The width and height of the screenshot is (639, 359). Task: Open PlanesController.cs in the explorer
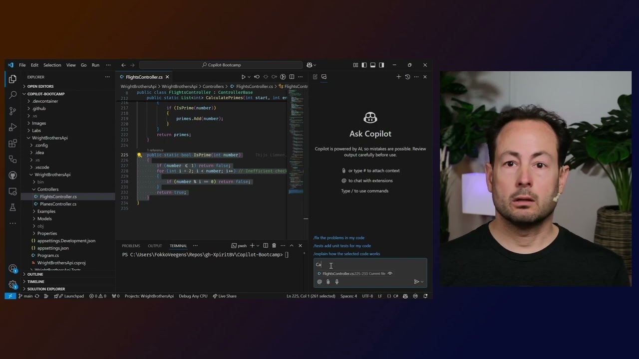58,204
